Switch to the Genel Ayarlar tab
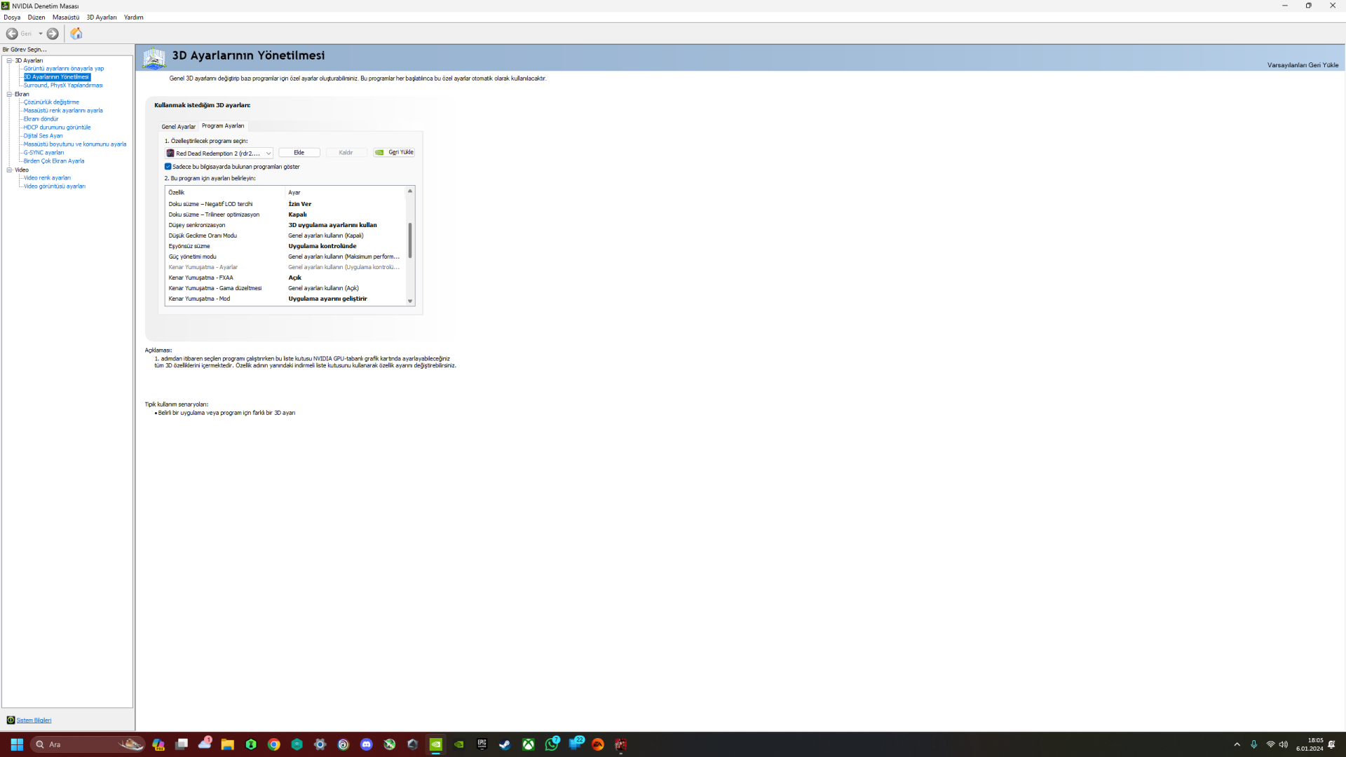Viewport: 1346px width, 757px height. (x=178, y=127)
